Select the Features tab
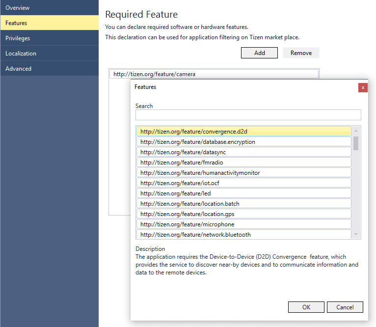 tap(49, 23)
